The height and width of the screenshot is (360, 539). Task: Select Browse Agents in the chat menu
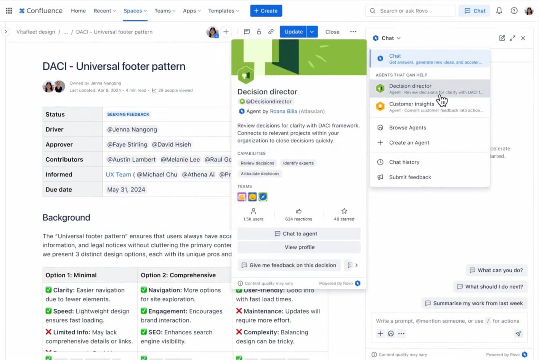(407, 128)
